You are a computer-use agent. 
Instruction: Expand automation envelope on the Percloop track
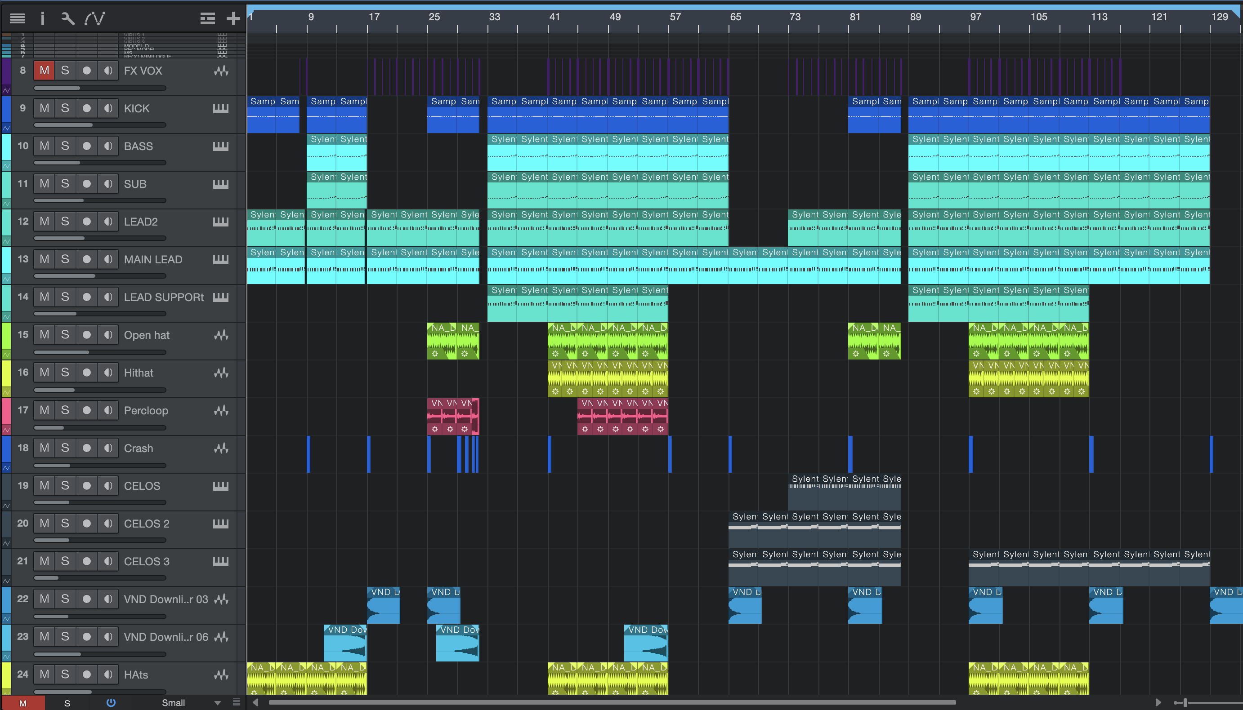point(6,430)
